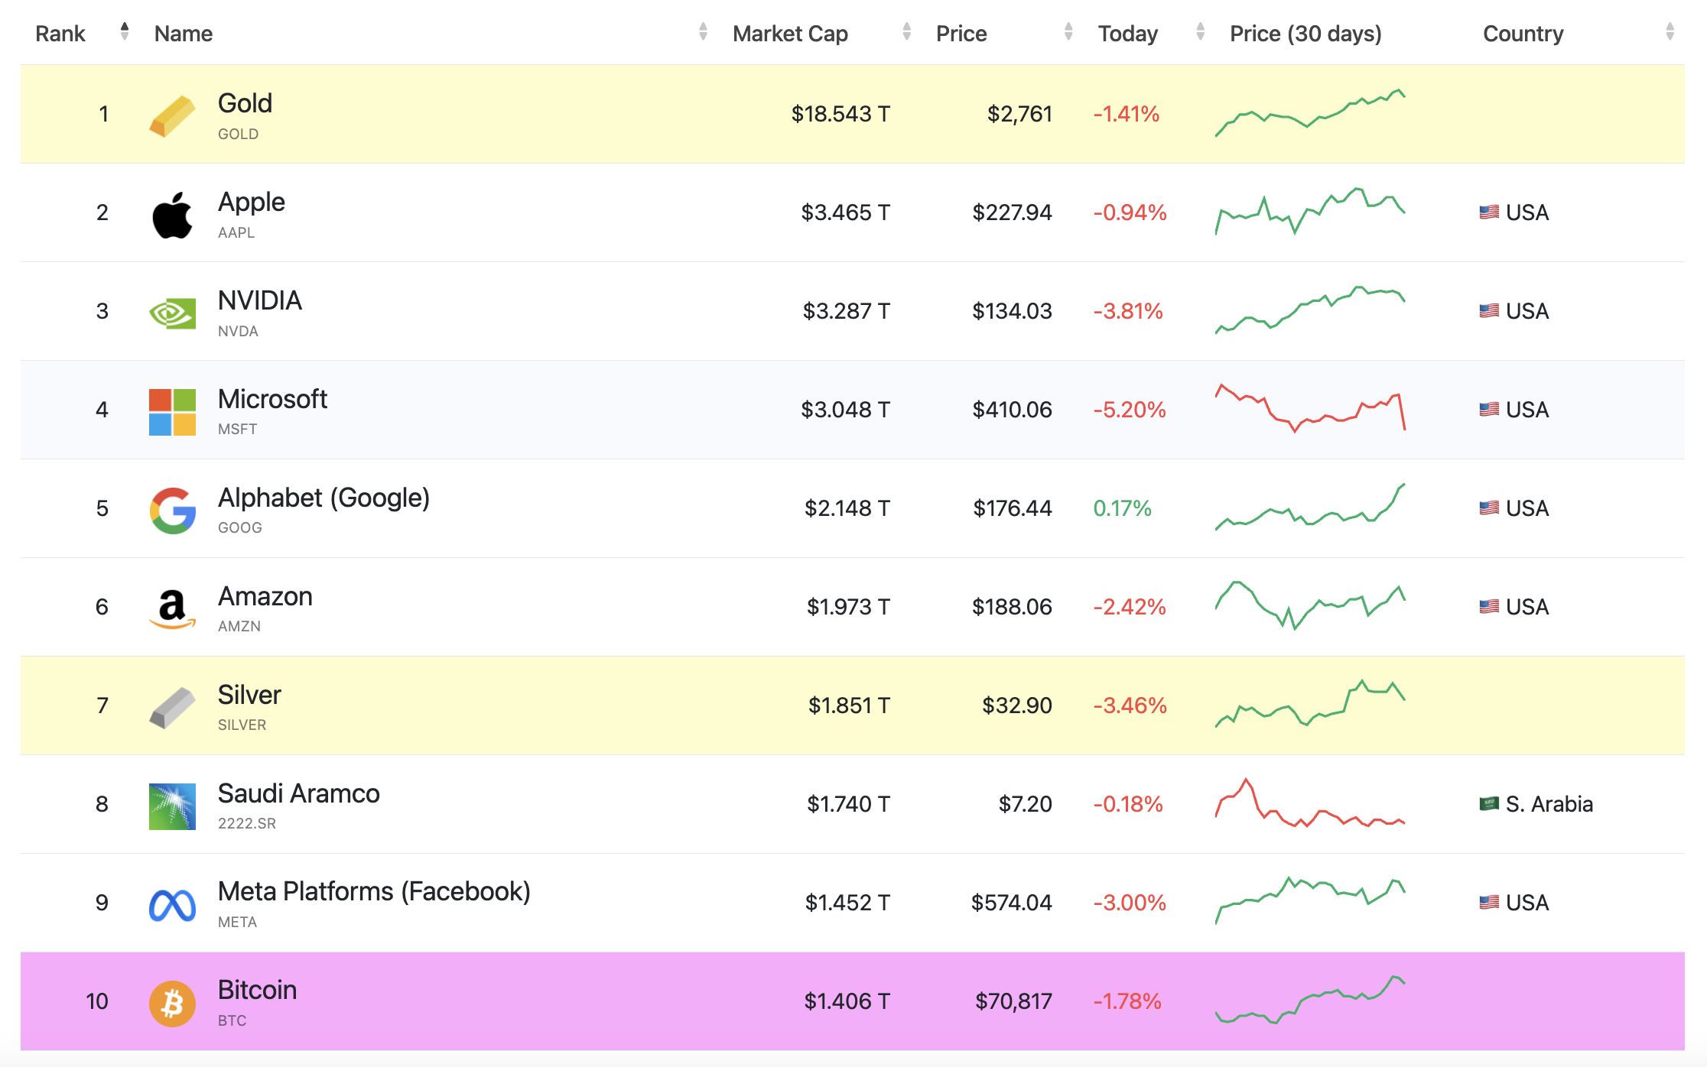
Task: Click the Apple logo icon
Action: pos(172,214)
